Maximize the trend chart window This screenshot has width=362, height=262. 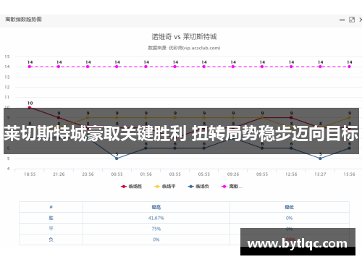[x=352, y=20]
